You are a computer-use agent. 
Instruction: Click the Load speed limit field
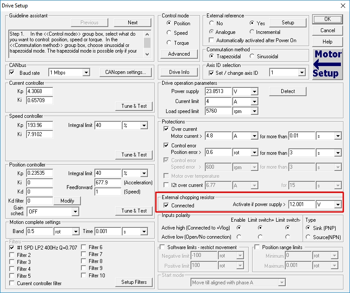[x=218, y=111]
